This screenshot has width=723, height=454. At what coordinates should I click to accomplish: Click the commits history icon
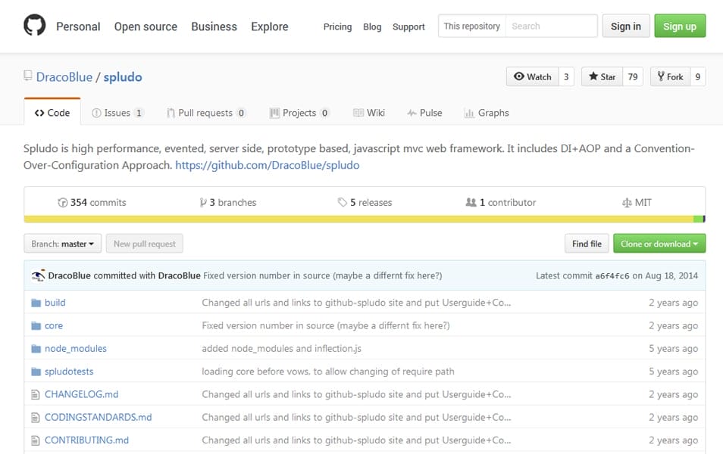[x=63, y=202]
